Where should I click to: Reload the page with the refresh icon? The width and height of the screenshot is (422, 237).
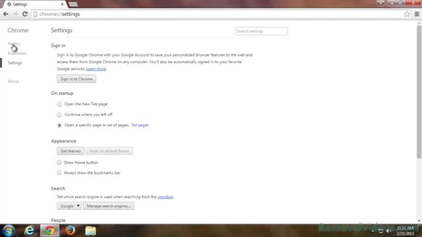(25, 14)
